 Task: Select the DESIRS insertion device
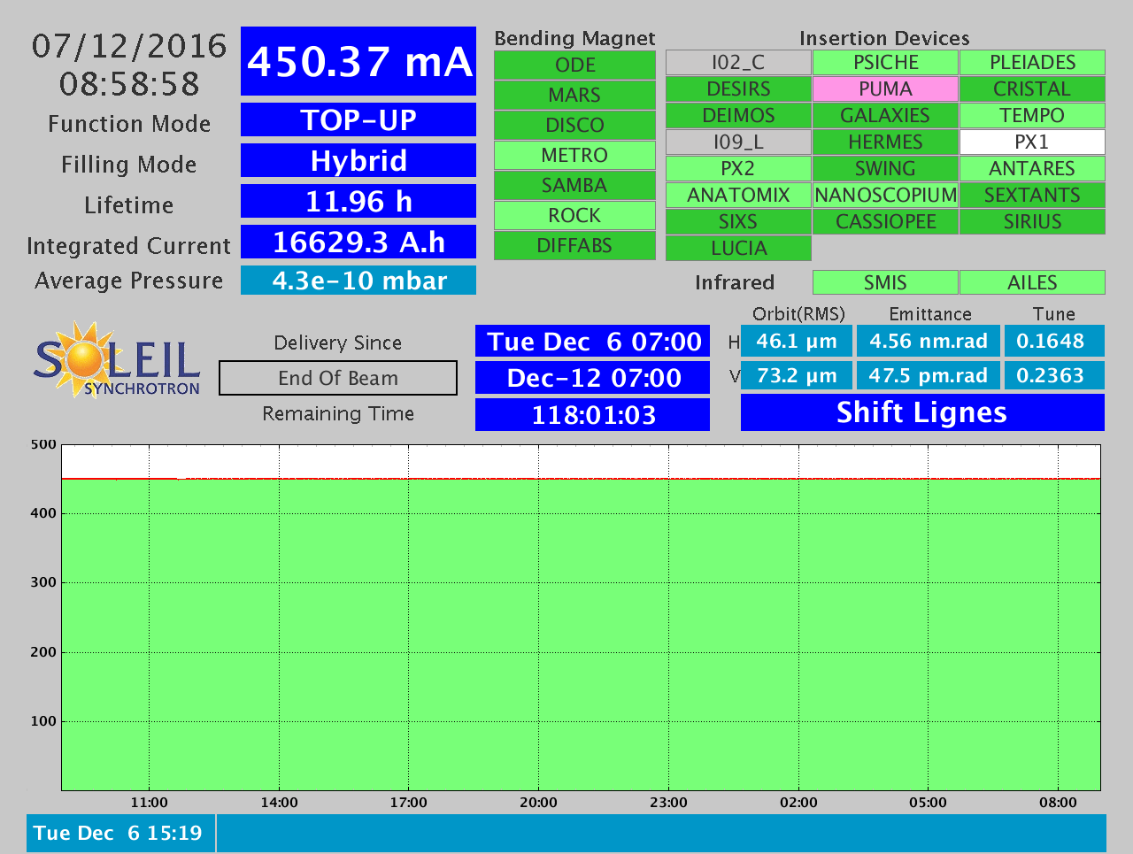[738, 88]
